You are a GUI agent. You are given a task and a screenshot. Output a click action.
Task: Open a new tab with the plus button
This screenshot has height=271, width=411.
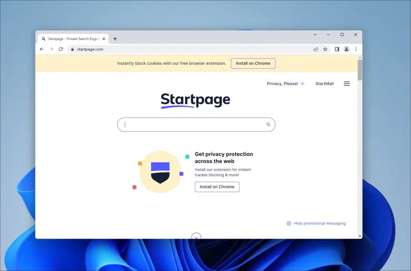[115, 39]
